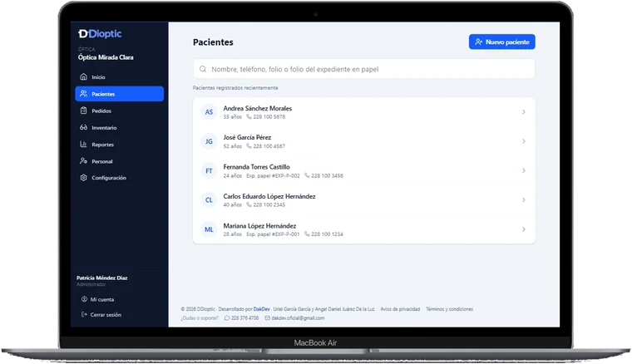
Task: Click phone icon beside 228 100 1234
Action: [x=307, y=234]
